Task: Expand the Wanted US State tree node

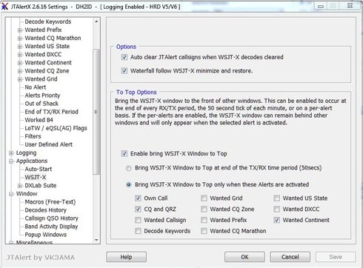Action: 20,47
